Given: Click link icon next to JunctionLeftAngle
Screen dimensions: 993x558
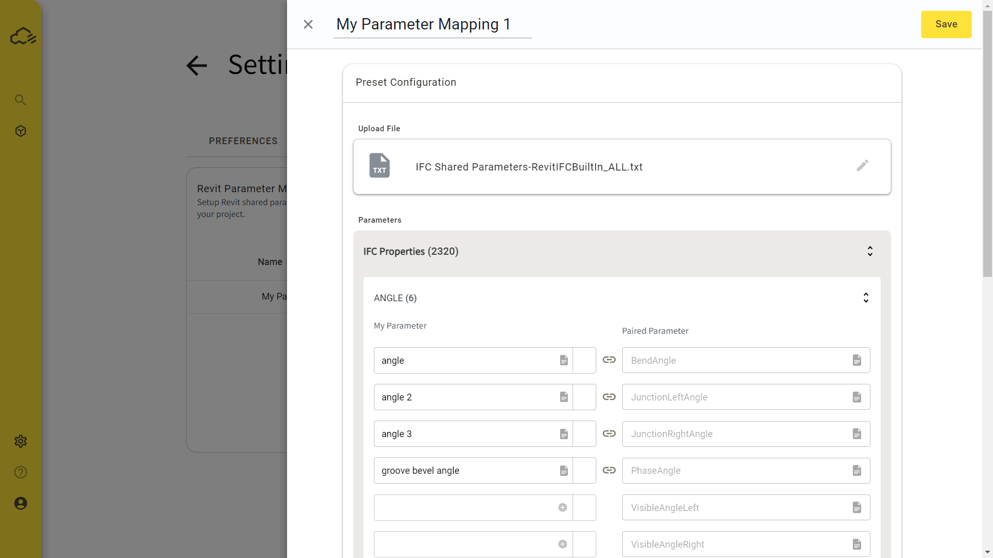Looking at the screenshot, I should (x=609, y=397).
